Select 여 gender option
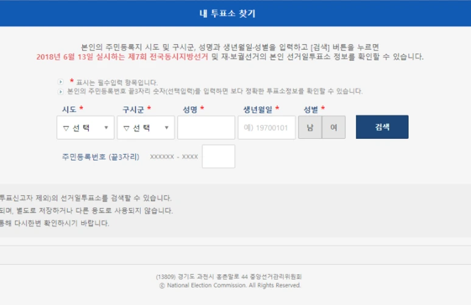 (x=333, y=127)
